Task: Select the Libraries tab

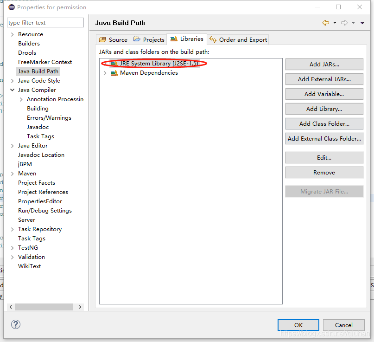Action: coord(187,39)
